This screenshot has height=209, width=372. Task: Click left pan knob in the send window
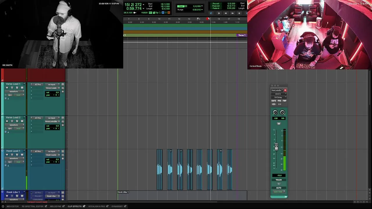(x=275, y=113)
